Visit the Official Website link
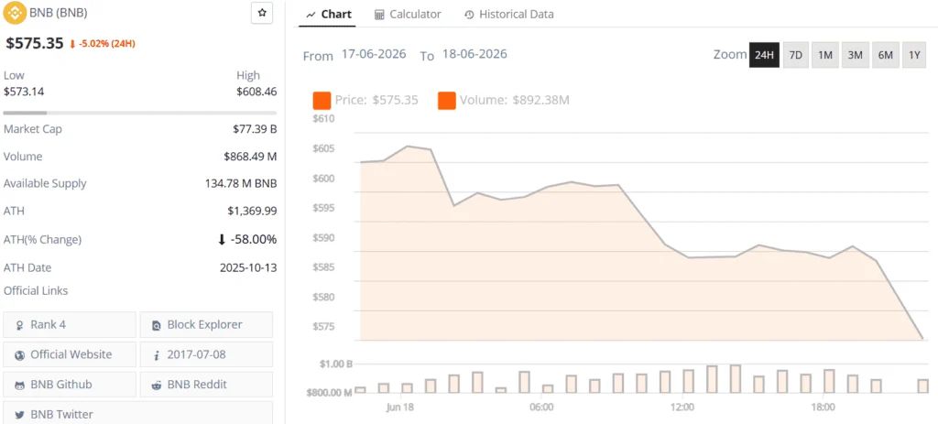938x424 pixels. (70, 354)
